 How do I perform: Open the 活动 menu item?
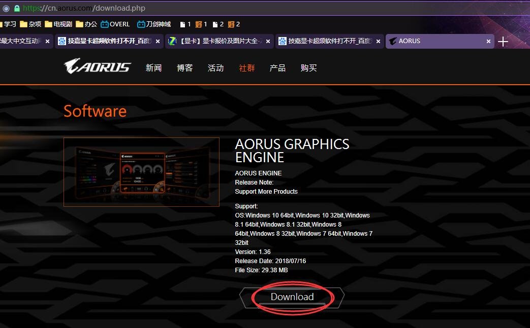pos(215,68)
